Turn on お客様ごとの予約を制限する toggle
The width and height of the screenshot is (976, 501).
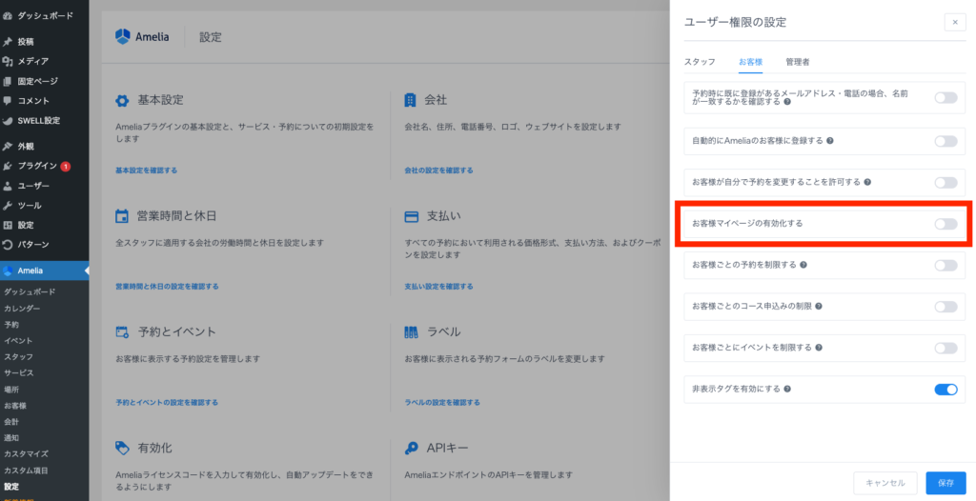[945, 265]
